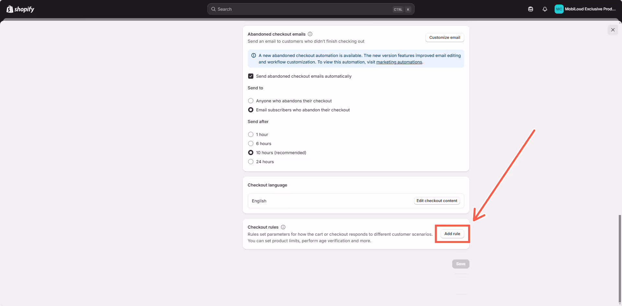This screenshot has width=622, height=306.
Task: Open the MC store account avatar
Action: [559, 9]
